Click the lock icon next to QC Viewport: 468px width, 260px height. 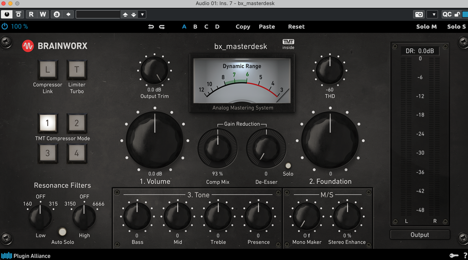point(457,14)
